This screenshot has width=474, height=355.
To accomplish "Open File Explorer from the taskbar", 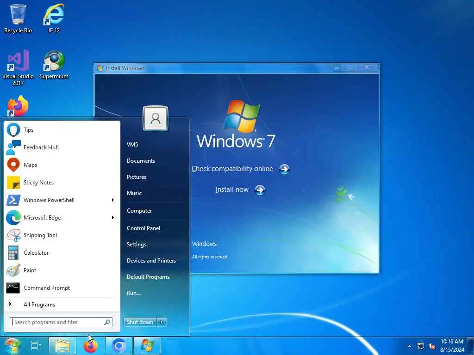I will (x=62, y=346).
